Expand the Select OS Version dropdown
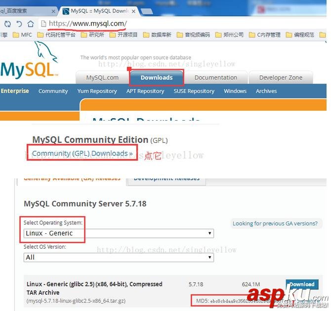The height and width of the screenshot is (311, 331). point(119,257)
